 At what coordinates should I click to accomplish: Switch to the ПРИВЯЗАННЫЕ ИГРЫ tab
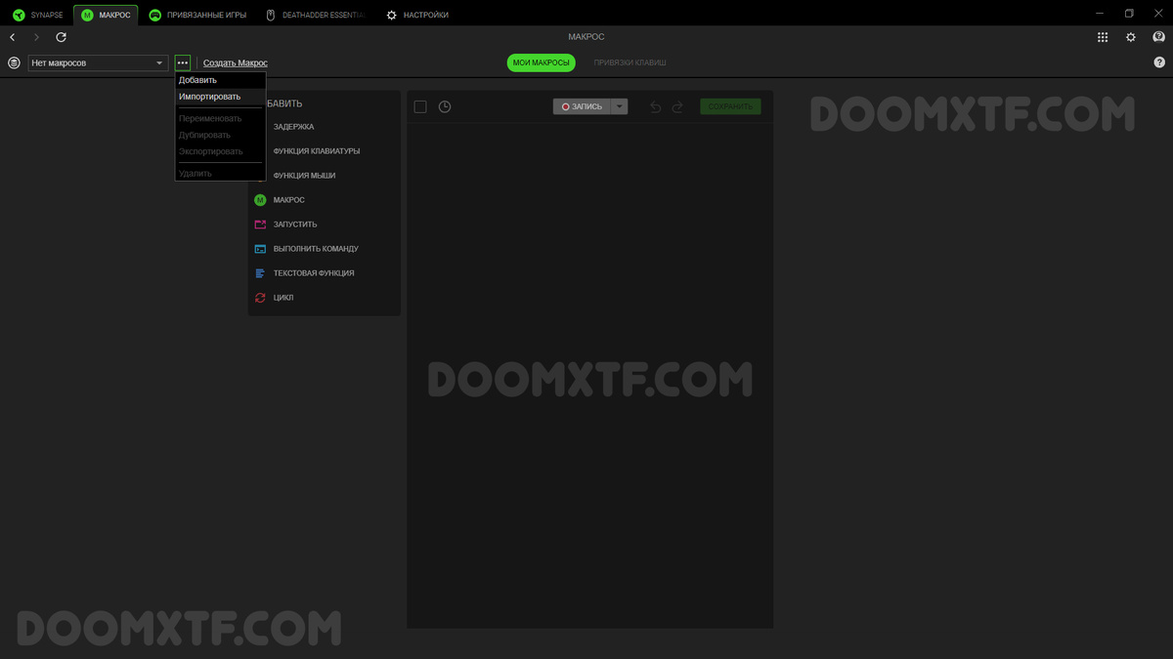(209, 14)
